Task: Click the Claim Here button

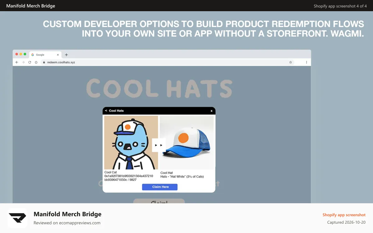Action: [160, 187]
